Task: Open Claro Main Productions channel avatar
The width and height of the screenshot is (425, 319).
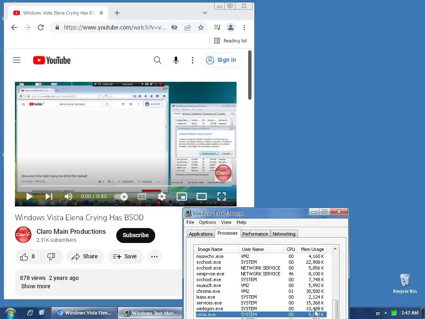Action: [x=23, y=235]
